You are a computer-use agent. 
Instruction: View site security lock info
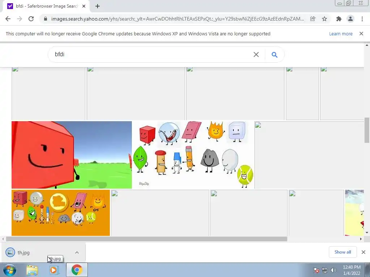pyautogui.click(x=46, y=19)
